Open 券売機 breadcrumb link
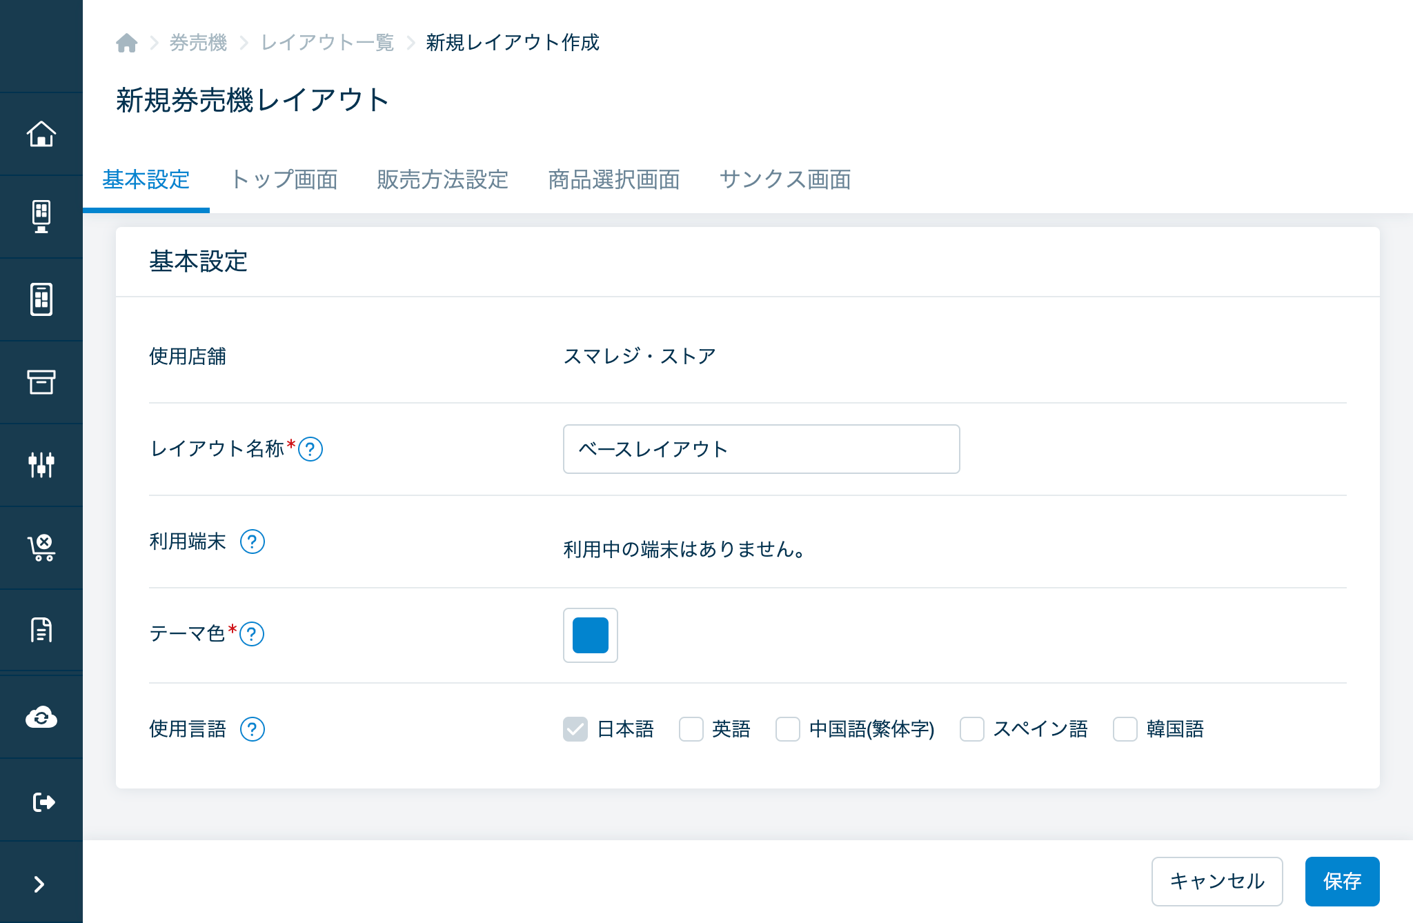 point(199,43)
